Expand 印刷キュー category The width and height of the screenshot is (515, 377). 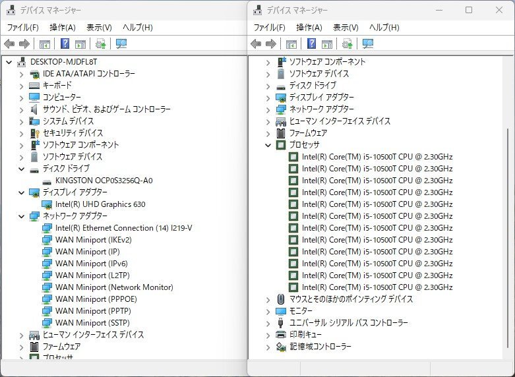pos(268,335)
